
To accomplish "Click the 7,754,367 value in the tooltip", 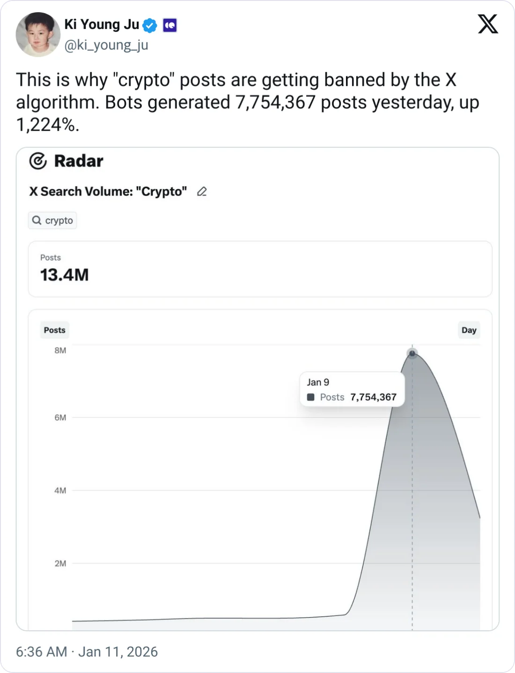I will 373,397.
